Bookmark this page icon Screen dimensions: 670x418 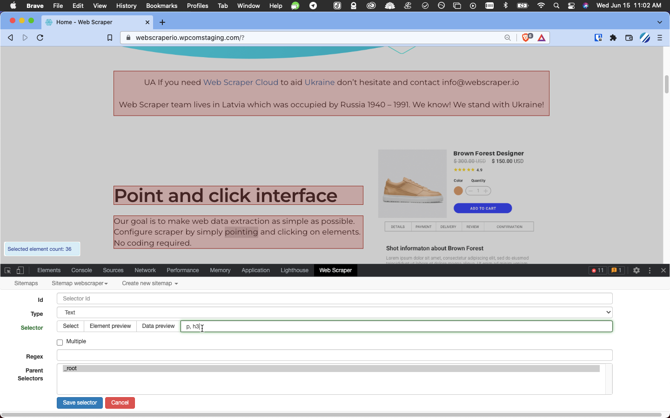110,38
